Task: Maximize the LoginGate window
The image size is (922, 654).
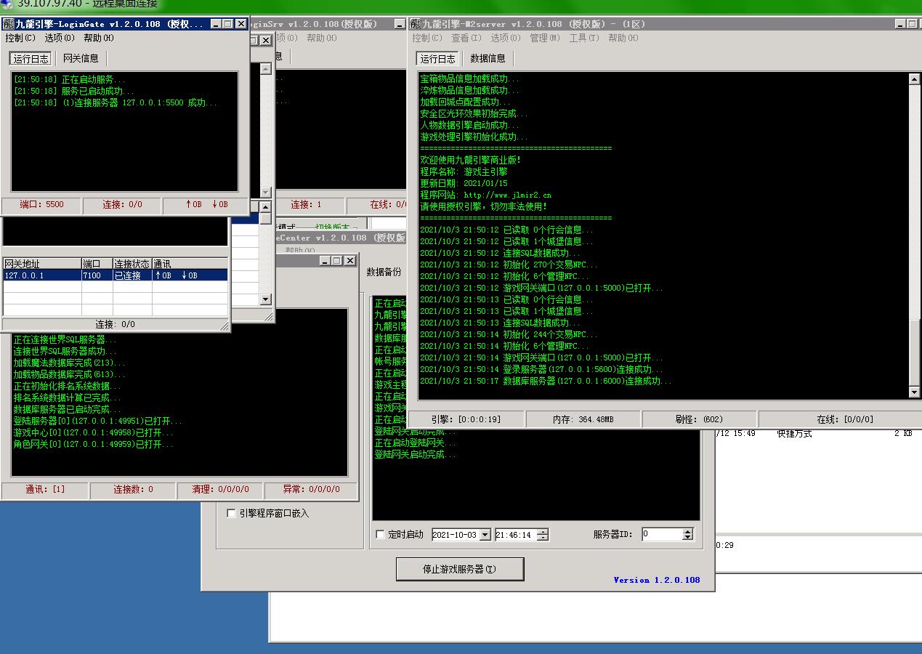Action: (x=228, y=24)
